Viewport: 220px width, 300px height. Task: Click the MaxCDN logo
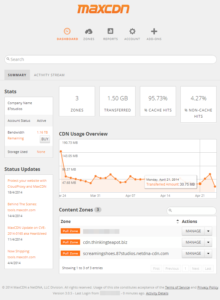(103, 9)
